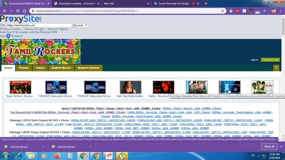Click the page vertical scrollbar thumb
Image resolution: width=285 pixels, height=160 pixels.
click(x=283, y=27)
